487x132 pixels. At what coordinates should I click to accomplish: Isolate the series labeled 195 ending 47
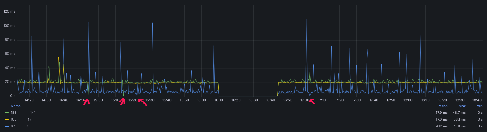point(21,120)
